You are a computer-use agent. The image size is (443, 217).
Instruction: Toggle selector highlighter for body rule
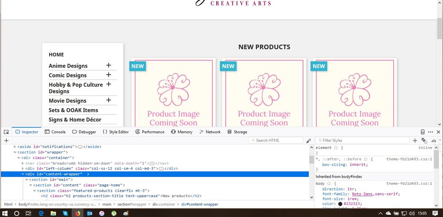(x=329, y=183)
